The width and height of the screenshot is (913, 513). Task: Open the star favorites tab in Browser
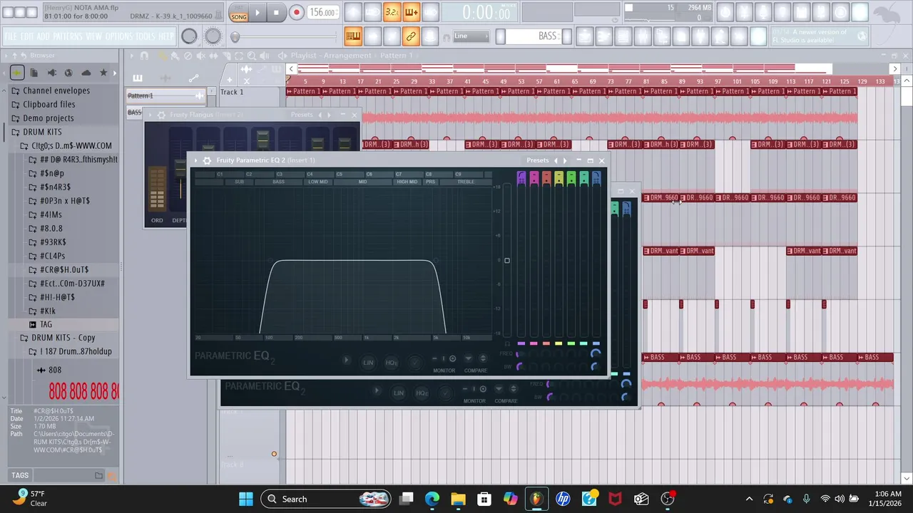[103, 73]
